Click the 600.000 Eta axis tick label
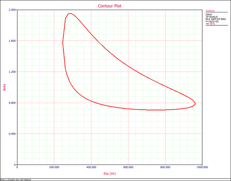The width and height of the screenshot is (231, 181). pyautogui.click(x=128, y=167)
